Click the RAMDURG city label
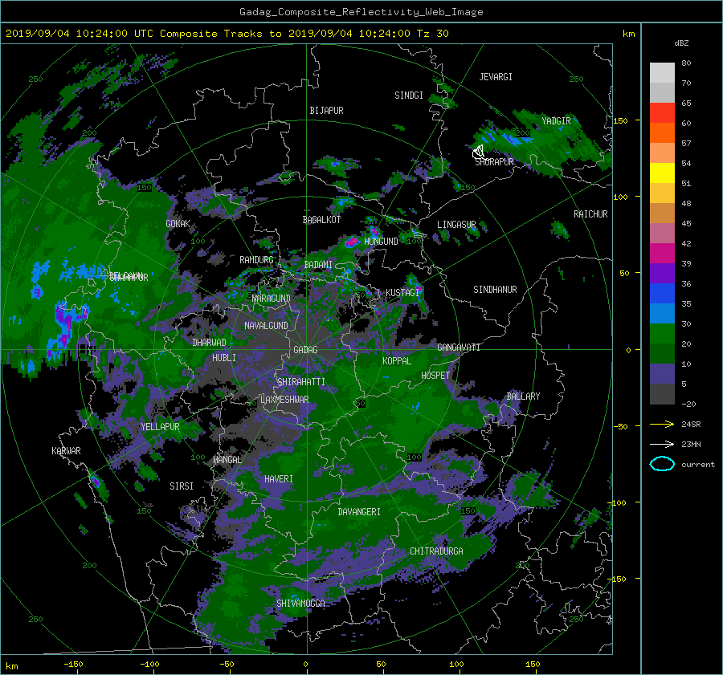The width and height of the screenshot is (723, 675). tap(256, 260)
